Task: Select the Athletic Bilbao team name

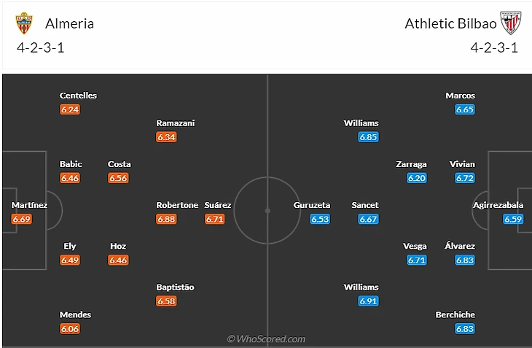Action: 450,23
